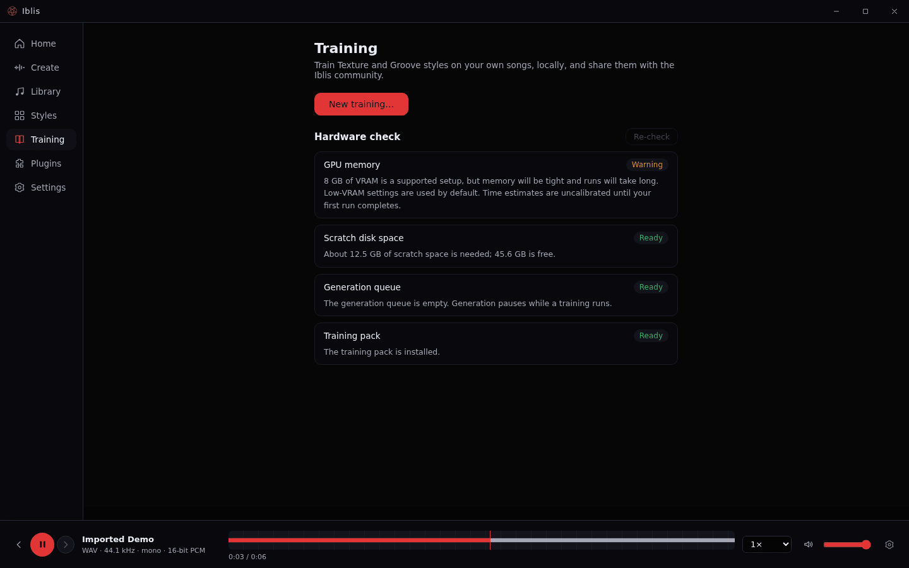This screenshot has width=909, height=568.
Task: Adjust the volume slider
Action: 847,545
